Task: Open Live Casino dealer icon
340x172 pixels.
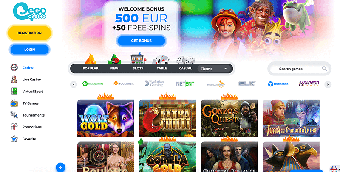Action: tap(14, 80)
